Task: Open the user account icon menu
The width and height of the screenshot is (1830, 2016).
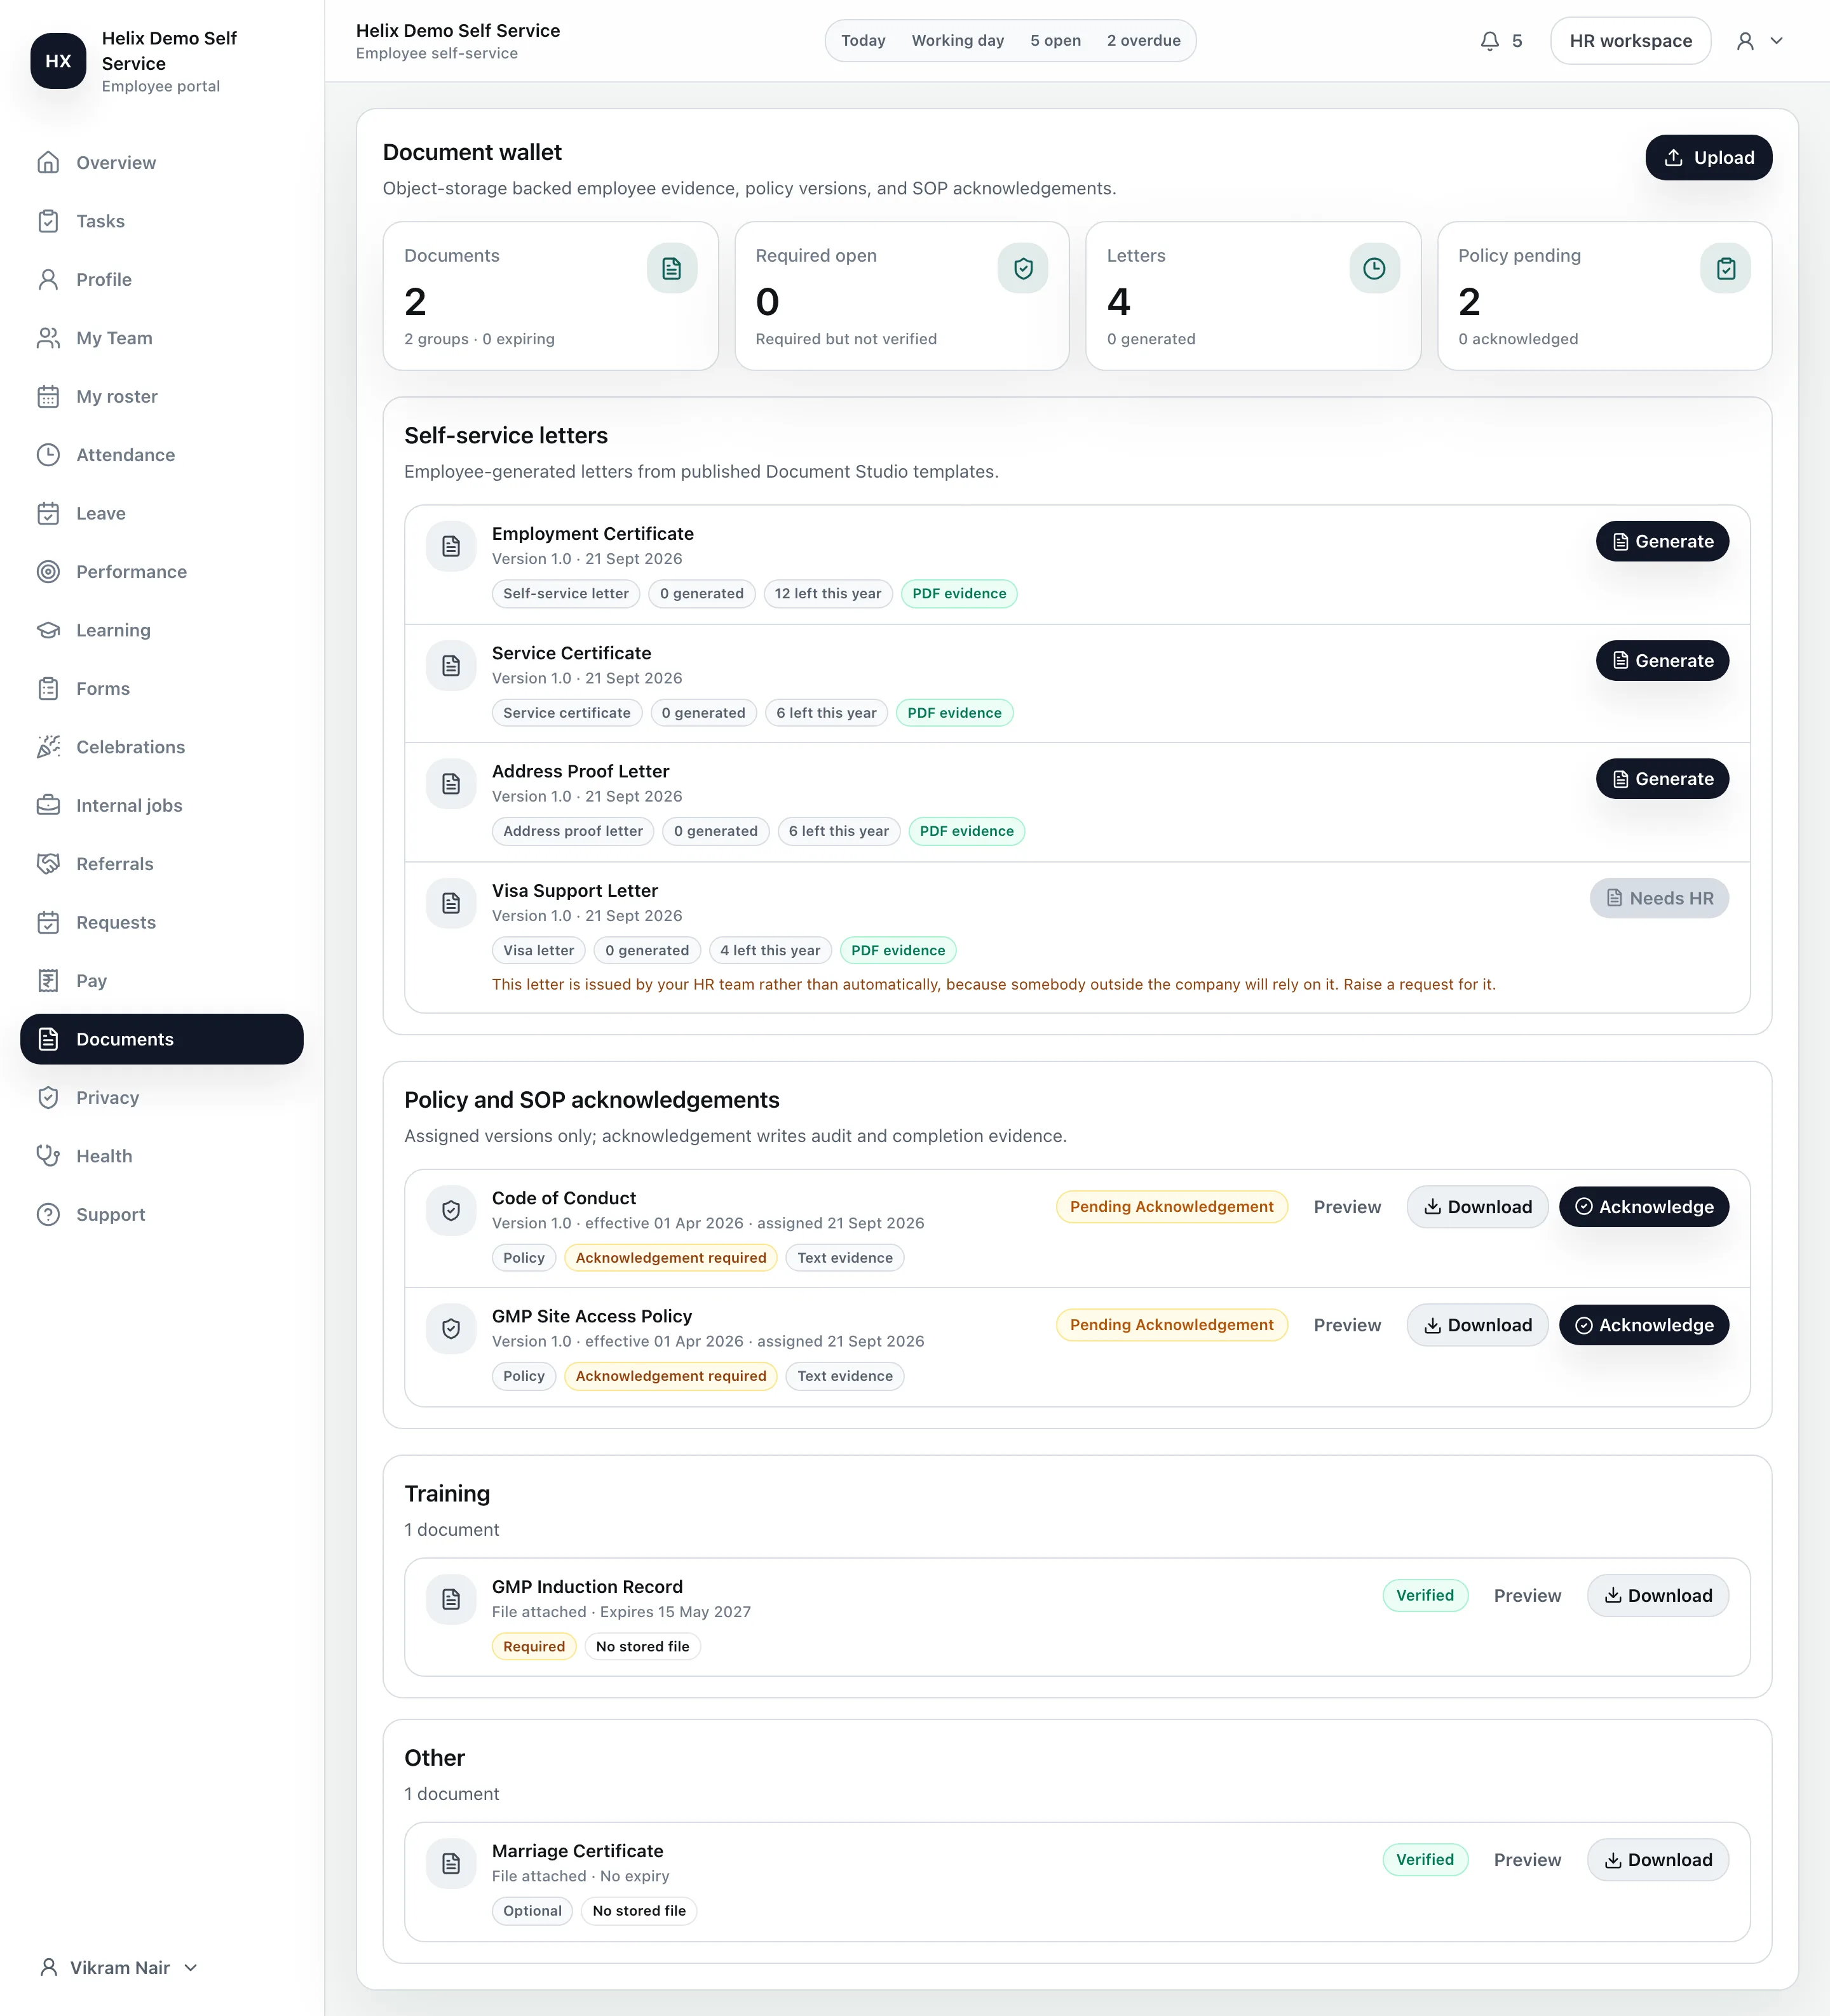Action: tap(1760, 41)
